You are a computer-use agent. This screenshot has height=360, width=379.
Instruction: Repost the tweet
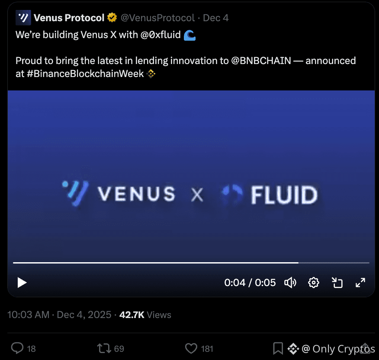(x=104, y=348)
